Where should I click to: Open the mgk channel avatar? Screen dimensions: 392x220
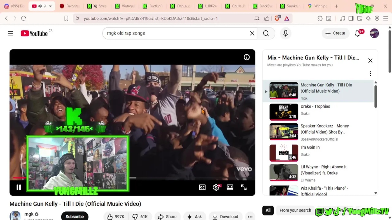tap(15, 215)
